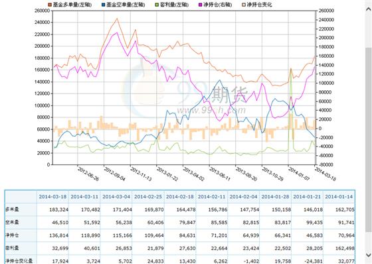Click the 2012-09-04 x-axis date label
The width and height of the screenshot is (372, 264).
coord(114,174)
